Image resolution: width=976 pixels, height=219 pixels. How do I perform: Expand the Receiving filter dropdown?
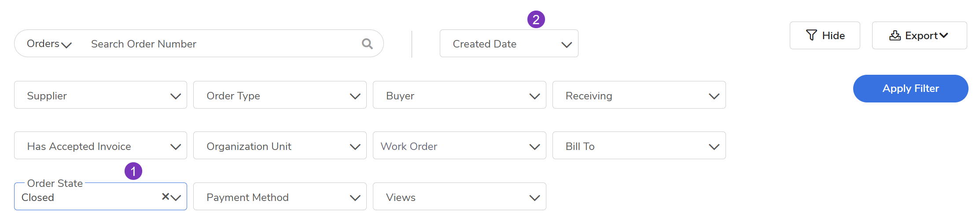(639, 95)
